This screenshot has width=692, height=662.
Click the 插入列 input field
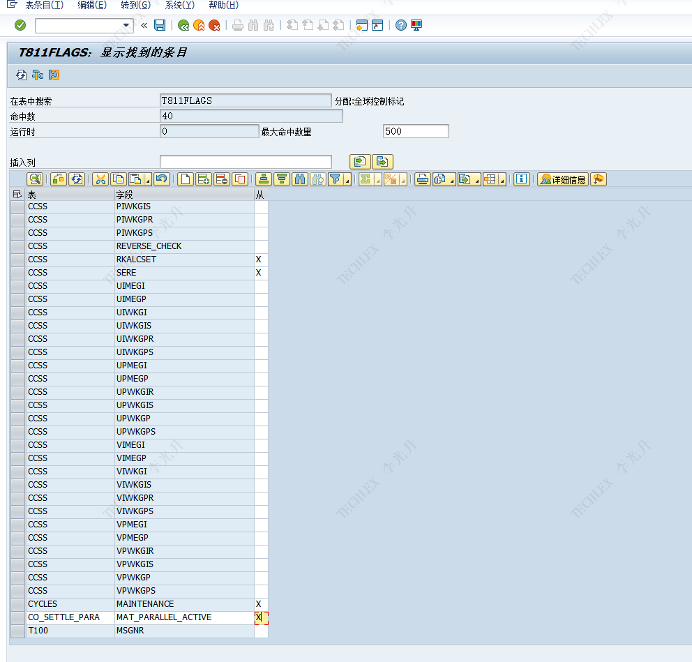(x=246, y=162)
